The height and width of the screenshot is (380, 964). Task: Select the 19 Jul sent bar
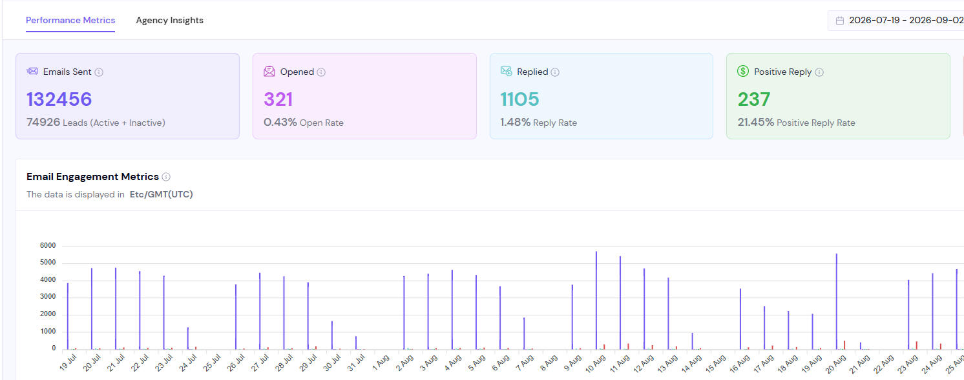(68, 316)
